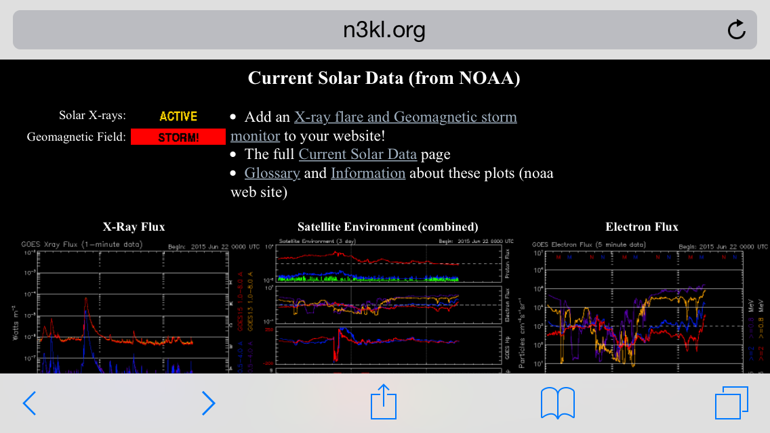Open the Current Solar Data link
Image resolution: width=770 pixels, height=433 pixels.
point(357,154)
